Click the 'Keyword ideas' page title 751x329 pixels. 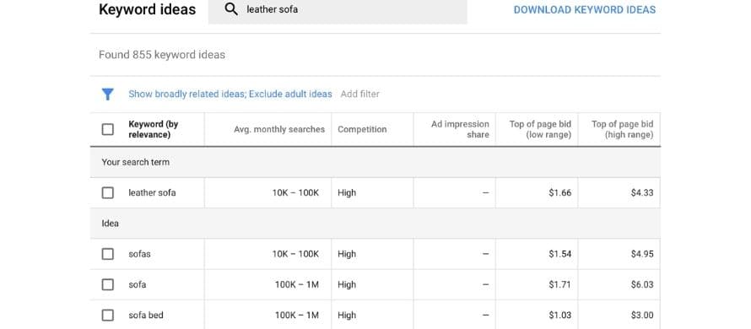coord(147,9)
